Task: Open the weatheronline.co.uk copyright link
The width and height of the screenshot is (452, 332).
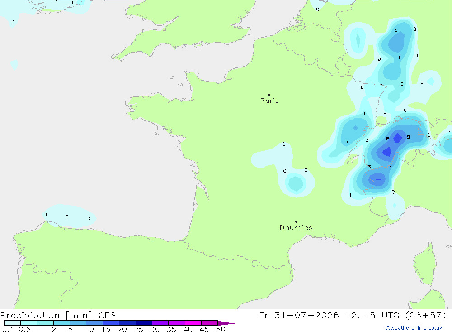Action: pos(414,328)
